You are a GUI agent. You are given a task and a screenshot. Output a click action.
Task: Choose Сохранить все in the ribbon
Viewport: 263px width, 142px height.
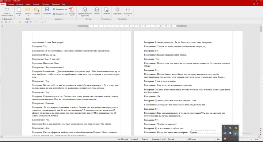click(60, 14)
